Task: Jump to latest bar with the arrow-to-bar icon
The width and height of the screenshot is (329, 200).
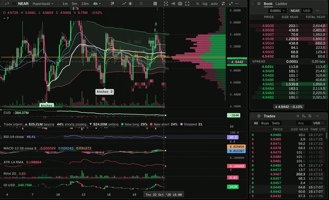Action: (x=173, y=3)
